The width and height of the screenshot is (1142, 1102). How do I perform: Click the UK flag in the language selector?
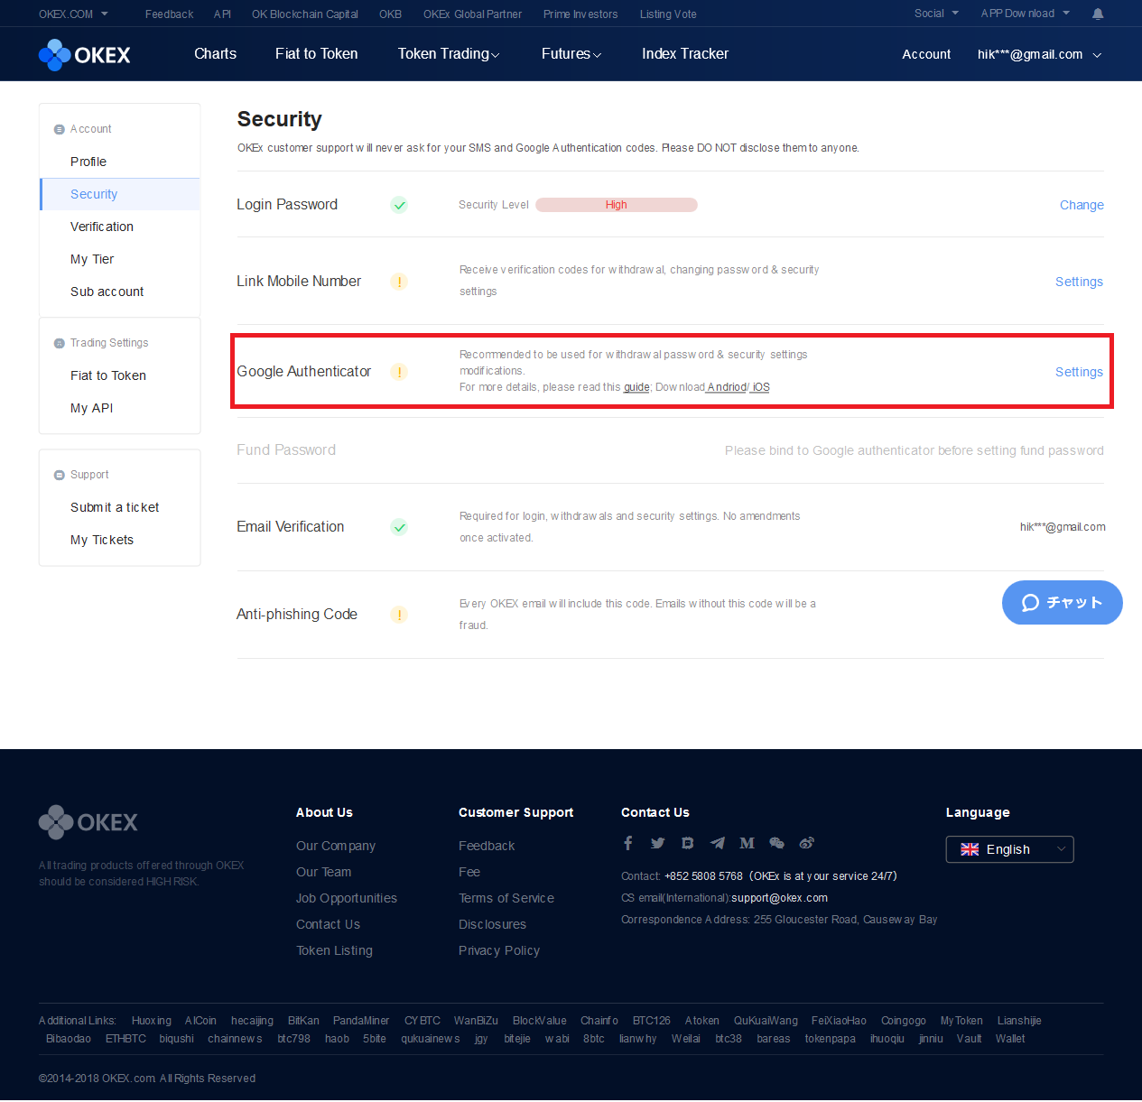coord(970,849)
